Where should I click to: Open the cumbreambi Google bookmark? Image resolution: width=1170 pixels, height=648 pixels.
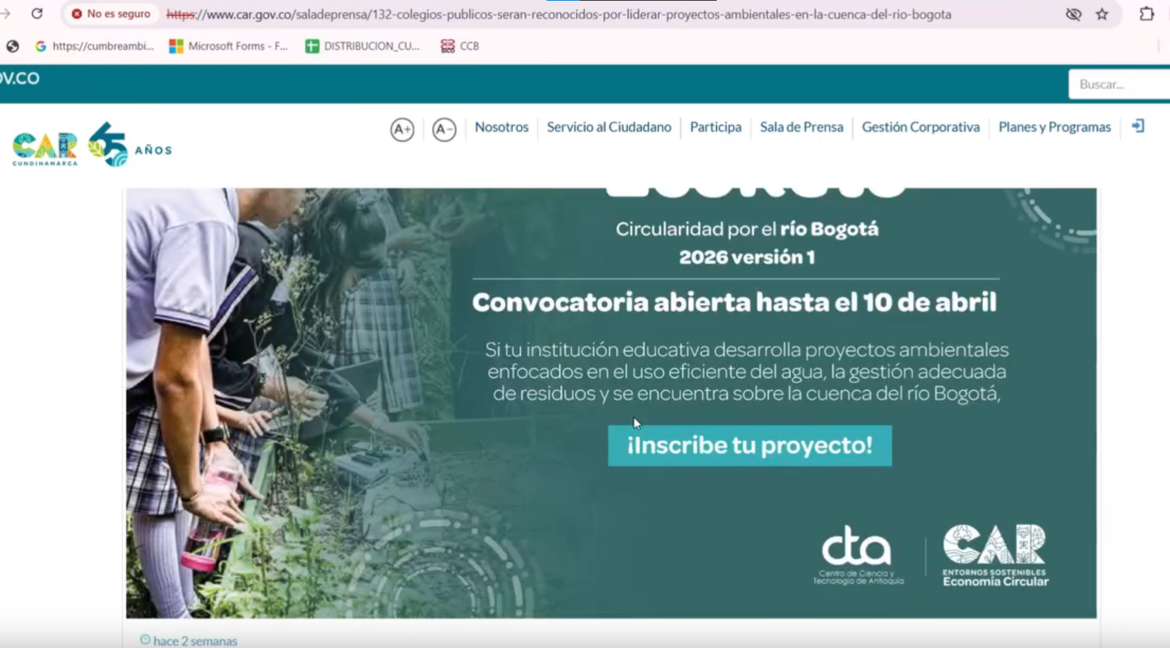99,46
